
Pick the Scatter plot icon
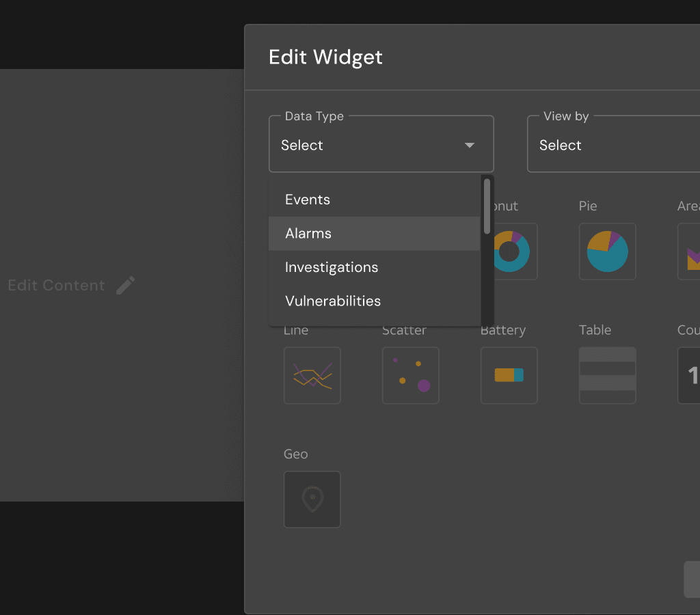click(x=410, y=375)
